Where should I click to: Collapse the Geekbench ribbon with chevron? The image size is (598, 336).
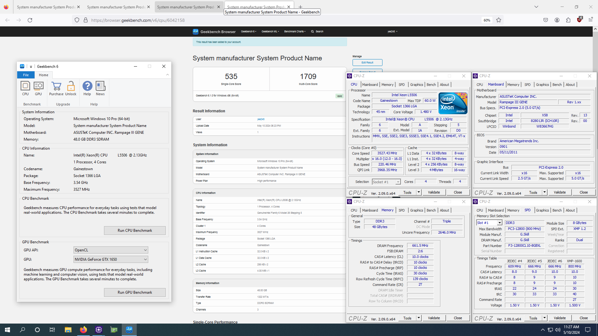pyautogui.click(x=168, y=75)
